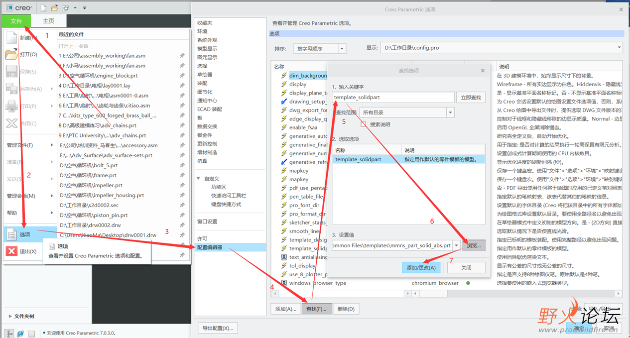Click monitor icon next to windows_browser_type

click(284, 283)
